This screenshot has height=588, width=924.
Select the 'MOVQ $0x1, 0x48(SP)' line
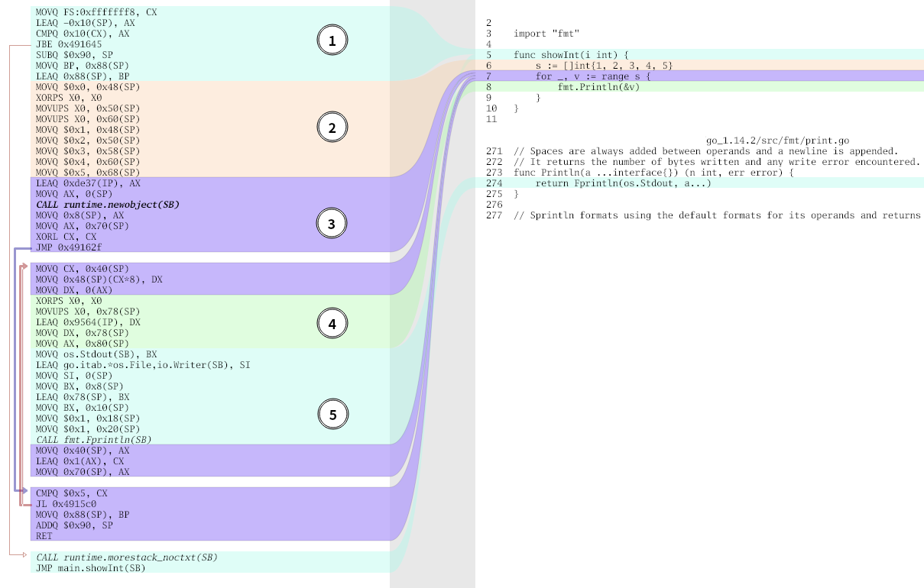point(88,130)
